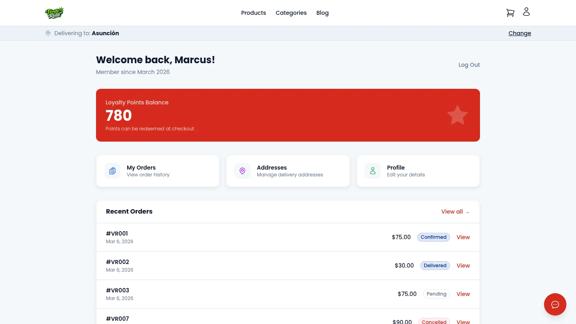The image size is (576, 324).
Task: Select the My Orders clipboard icon
Action: pyautogui.click(x=112, y=171)
